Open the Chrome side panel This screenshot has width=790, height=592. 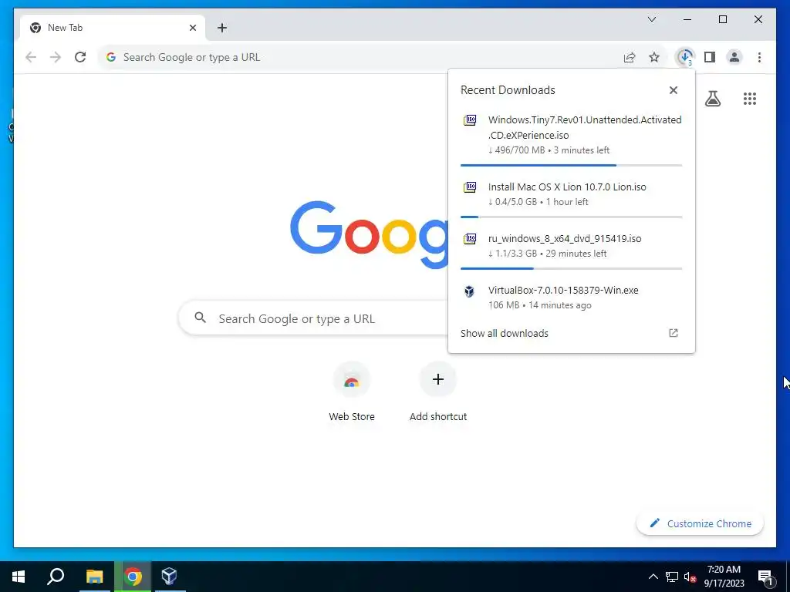(710, 57)
